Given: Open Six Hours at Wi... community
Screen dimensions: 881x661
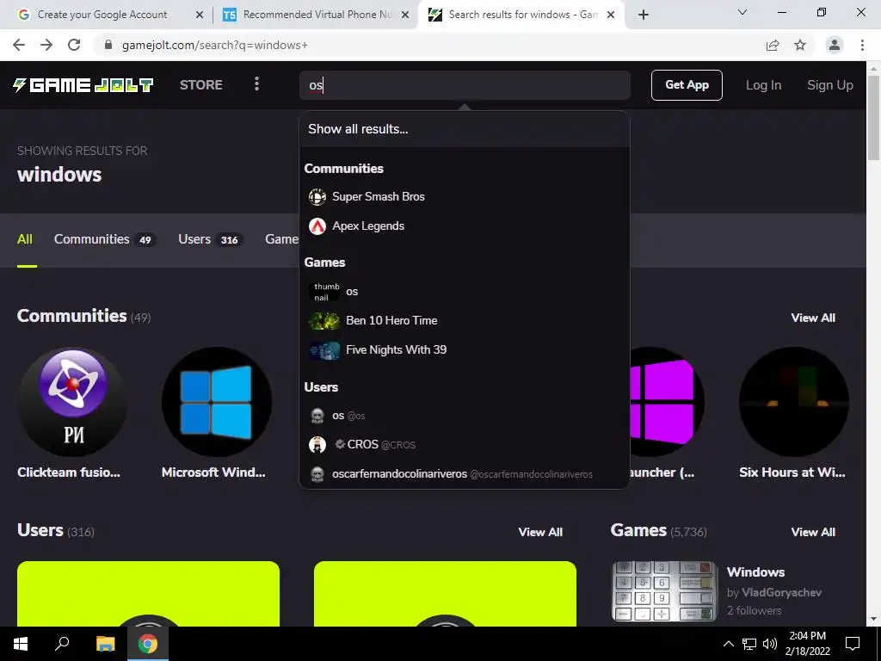Looking at the screenshot, I should (x=794, y=402).
